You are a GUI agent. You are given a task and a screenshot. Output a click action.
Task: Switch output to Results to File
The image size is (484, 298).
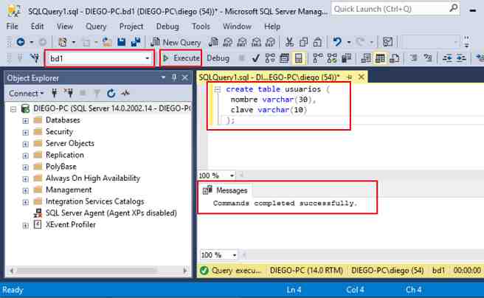395,58
